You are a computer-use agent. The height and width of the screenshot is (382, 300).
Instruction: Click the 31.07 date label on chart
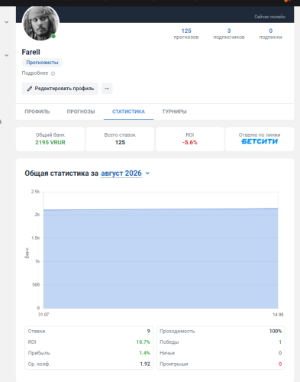point(44,315)
